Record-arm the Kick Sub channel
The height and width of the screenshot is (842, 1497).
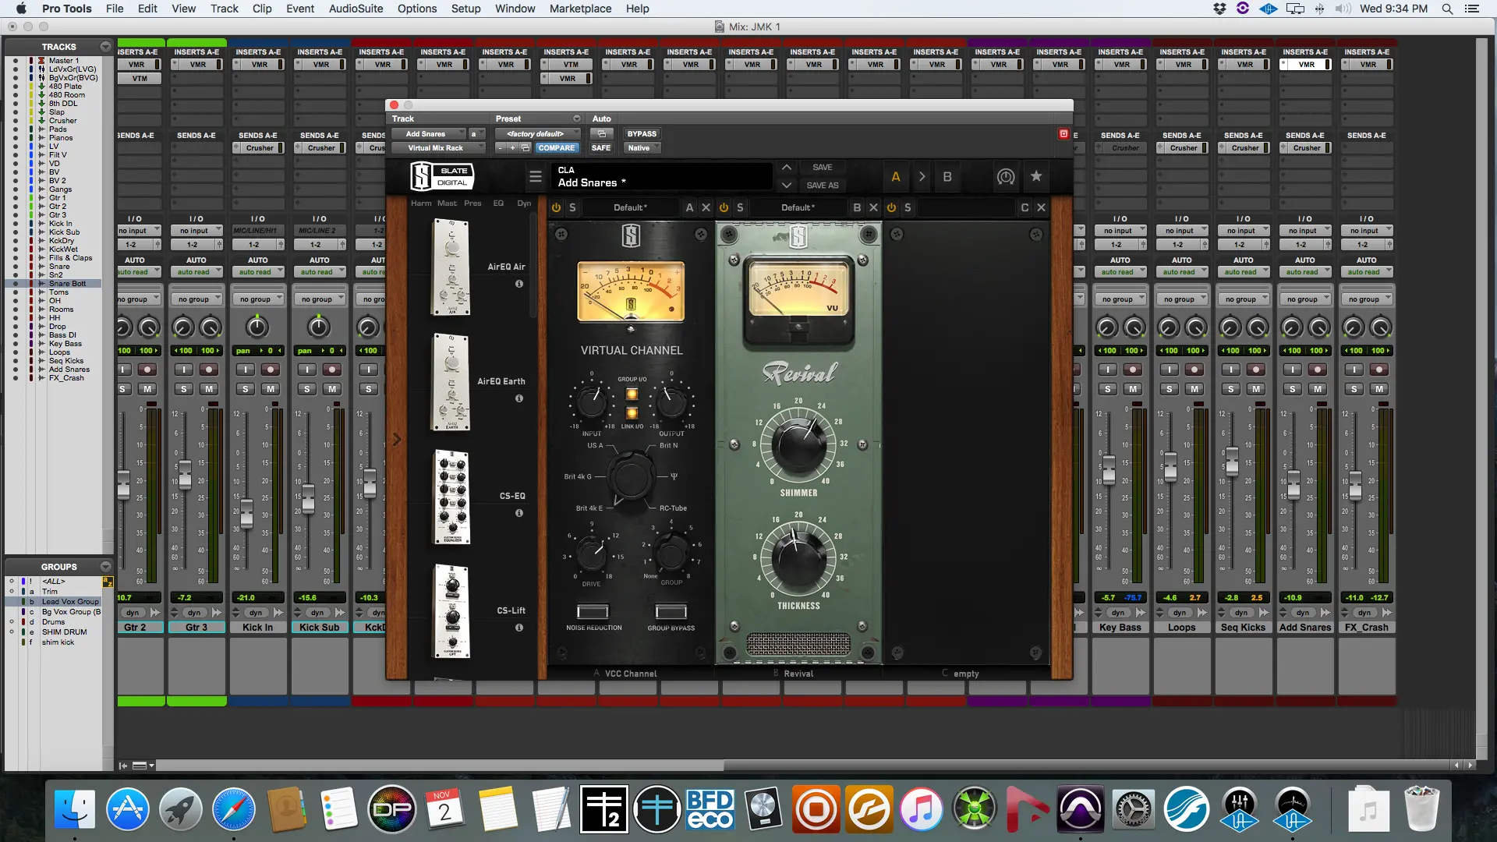[332, 370]
